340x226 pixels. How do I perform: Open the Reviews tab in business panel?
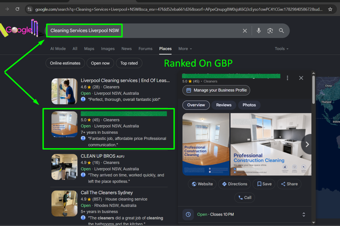[x=224, y=105]
